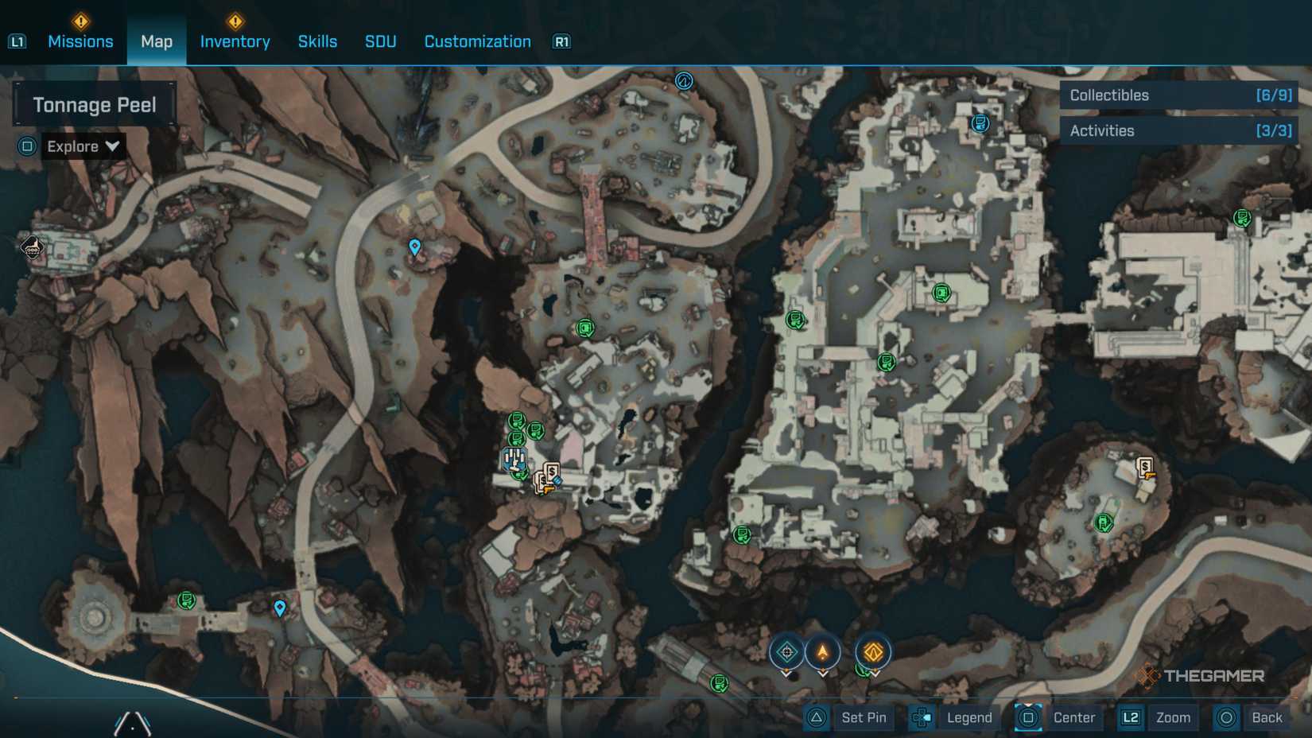Select the vehicle station icon on left edge

pos(31,249)
